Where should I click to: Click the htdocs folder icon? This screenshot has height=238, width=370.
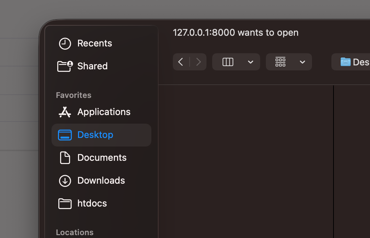65,203
